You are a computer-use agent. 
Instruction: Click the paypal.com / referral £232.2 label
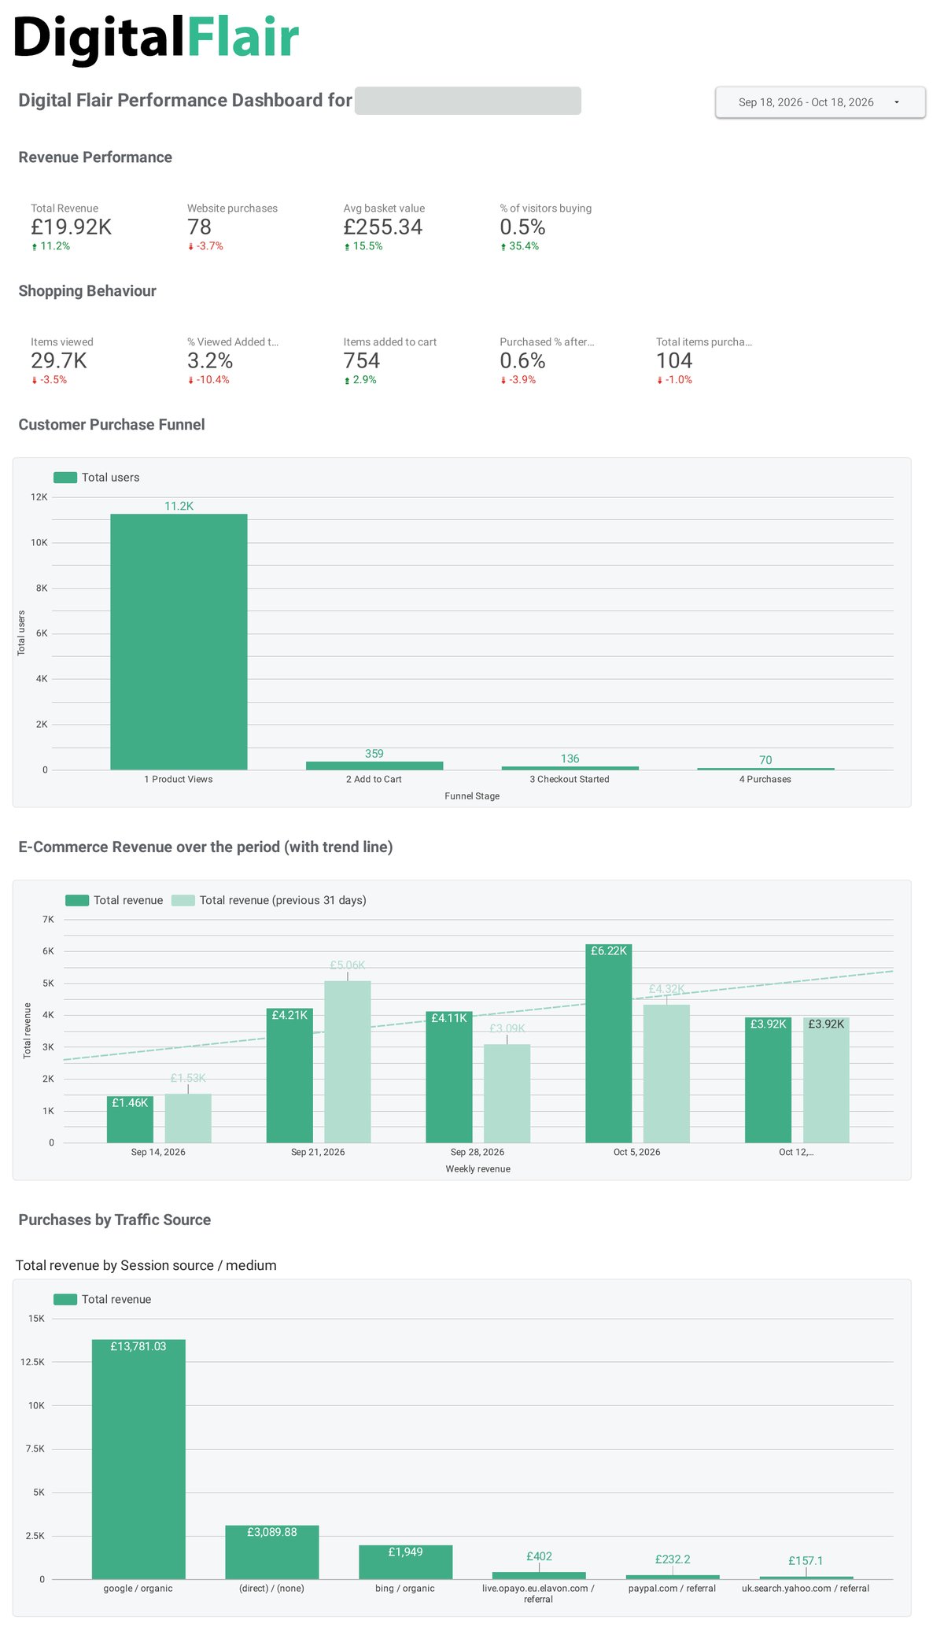[673, 1559]
